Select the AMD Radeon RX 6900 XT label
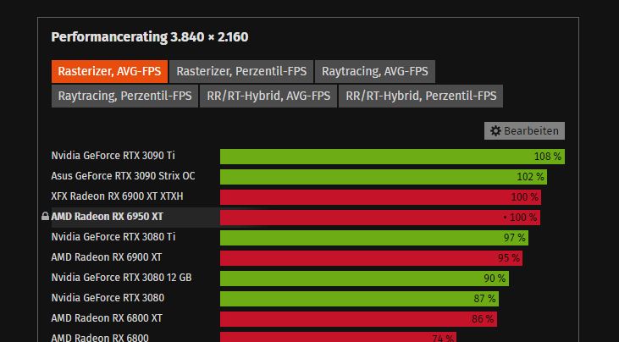This screenshot has height=342, width=619. point(107,257)
